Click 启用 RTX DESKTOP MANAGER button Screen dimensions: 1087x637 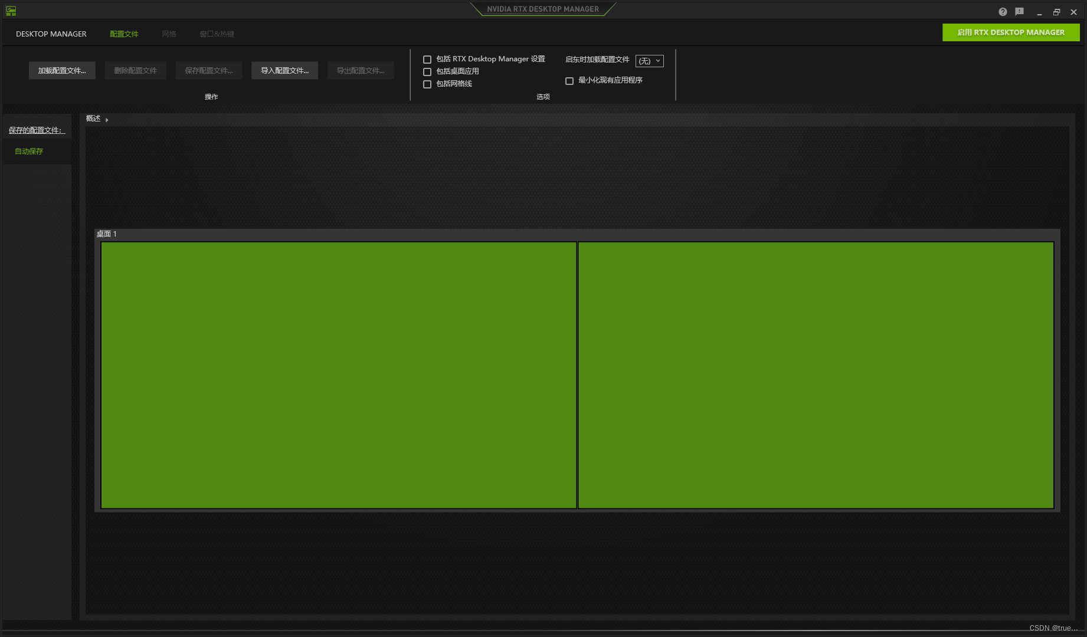click(x=1011, y=32)
